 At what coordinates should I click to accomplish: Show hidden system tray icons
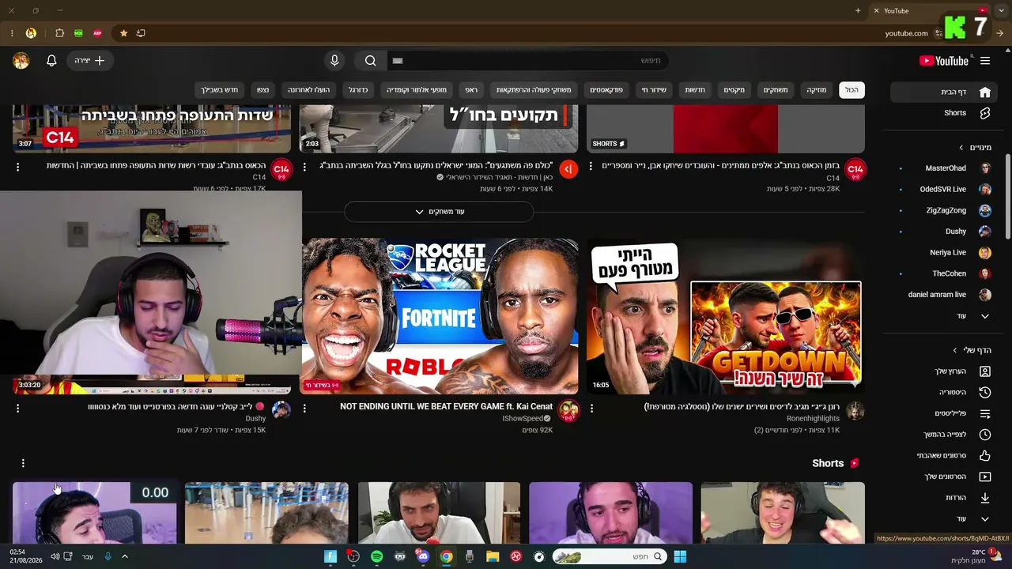(124, 556)
